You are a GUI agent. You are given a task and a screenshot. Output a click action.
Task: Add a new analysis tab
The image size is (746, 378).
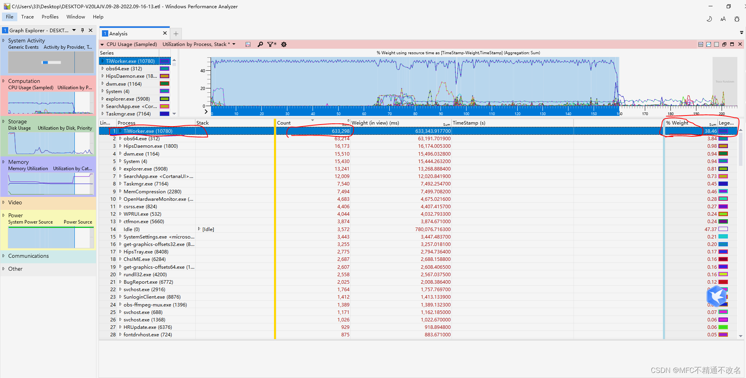[176, 34]
